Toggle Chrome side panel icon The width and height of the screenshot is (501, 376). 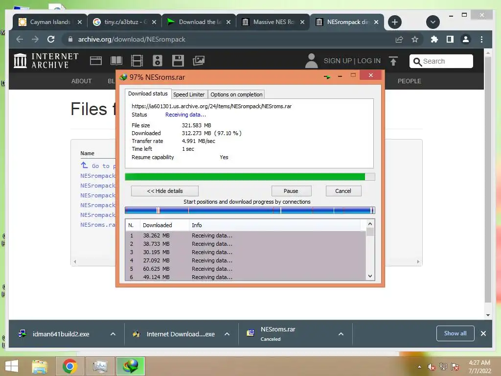point(450,39)
